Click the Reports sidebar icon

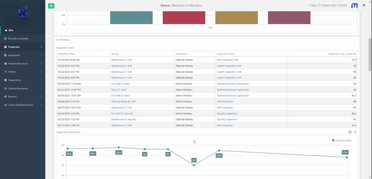pos(6,97)
